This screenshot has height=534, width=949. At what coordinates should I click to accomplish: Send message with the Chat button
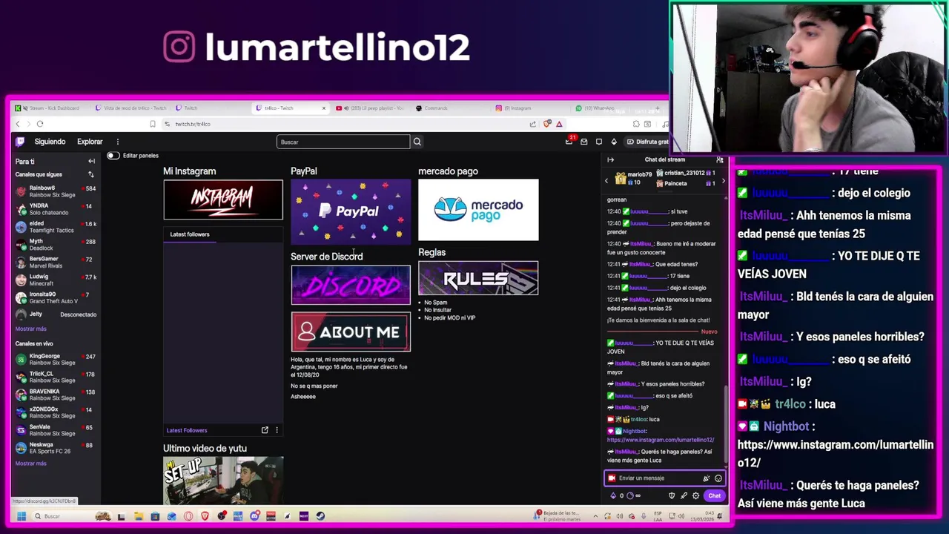pyautogui.click(x=714, y=495)
